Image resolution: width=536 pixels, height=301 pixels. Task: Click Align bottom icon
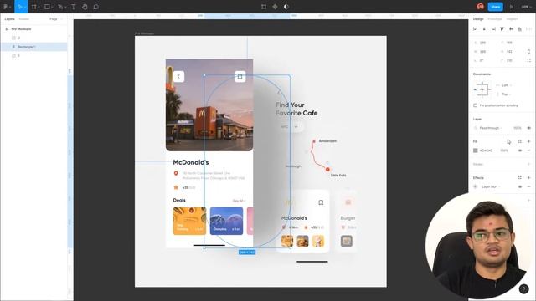click(x=519, y=29)
